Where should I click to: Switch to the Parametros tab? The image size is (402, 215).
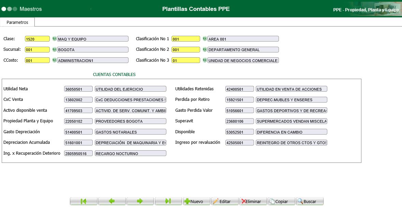click(17, 22)
